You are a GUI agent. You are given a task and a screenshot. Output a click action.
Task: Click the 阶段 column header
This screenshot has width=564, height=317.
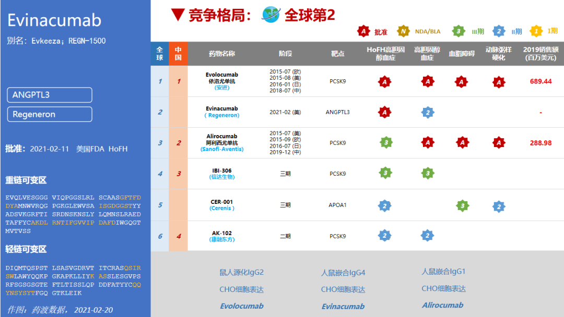pos(285,54)
